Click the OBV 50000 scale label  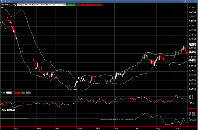click(x=192, y=113)
